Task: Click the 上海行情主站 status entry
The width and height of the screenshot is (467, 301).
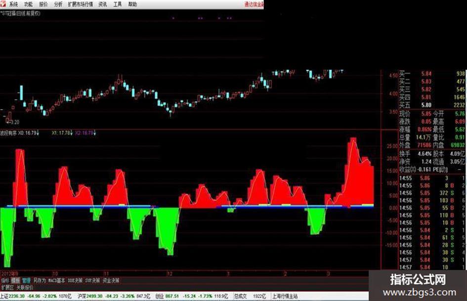Action: click(285, 296)
